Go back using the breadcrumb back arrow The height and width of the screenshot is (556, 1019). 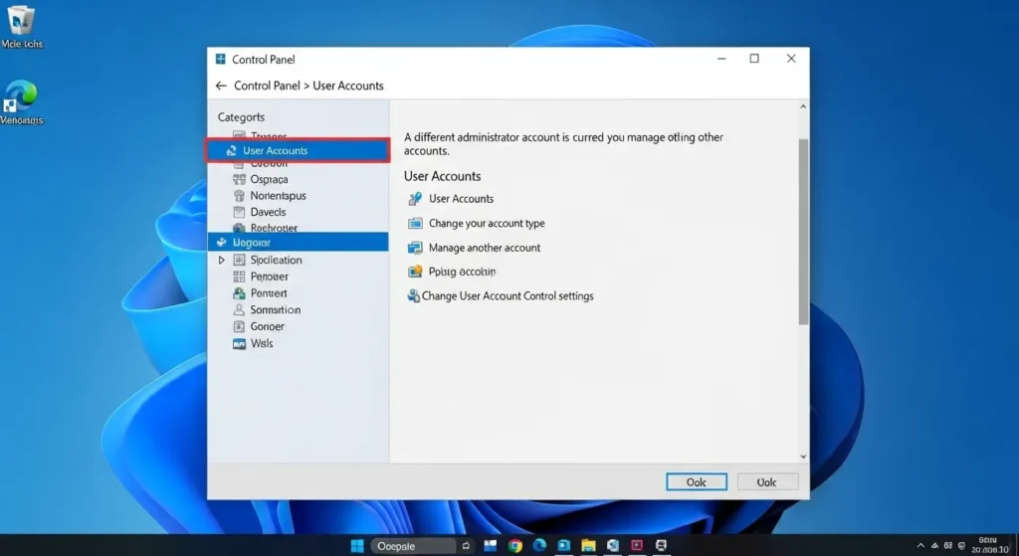pos(221,86)
